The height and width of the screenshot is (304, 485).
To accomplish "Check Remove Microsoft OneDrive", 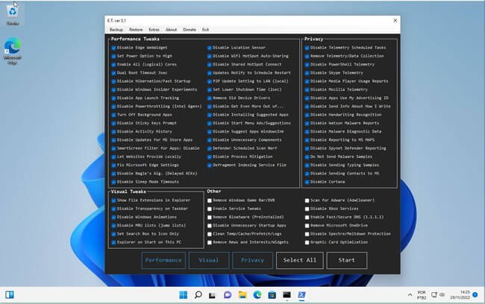I will click(x=307, y=226).
